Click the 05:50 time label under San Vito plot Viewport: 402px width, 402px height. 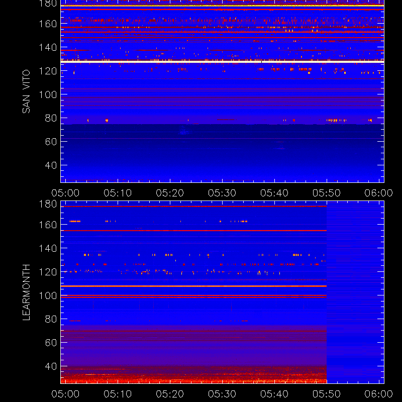pos(327,193)
